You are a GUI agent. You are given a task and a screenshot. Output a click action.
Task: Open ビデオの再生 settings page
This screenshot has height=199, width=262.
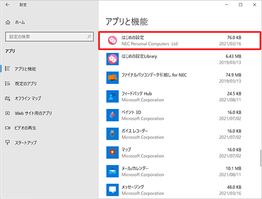coord(25,128)
